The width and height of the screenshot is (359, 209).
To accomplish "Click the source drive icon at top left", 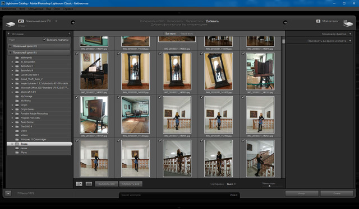I will pyautogui.click(x=10, y=23).
